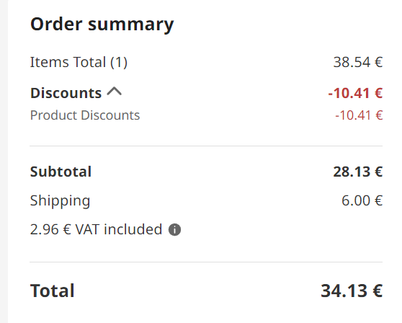Image resolution: width=402 pixels, height=323 pixels.
Task: Select the 28.13 € subtotal amount
Action: (358, 172)
